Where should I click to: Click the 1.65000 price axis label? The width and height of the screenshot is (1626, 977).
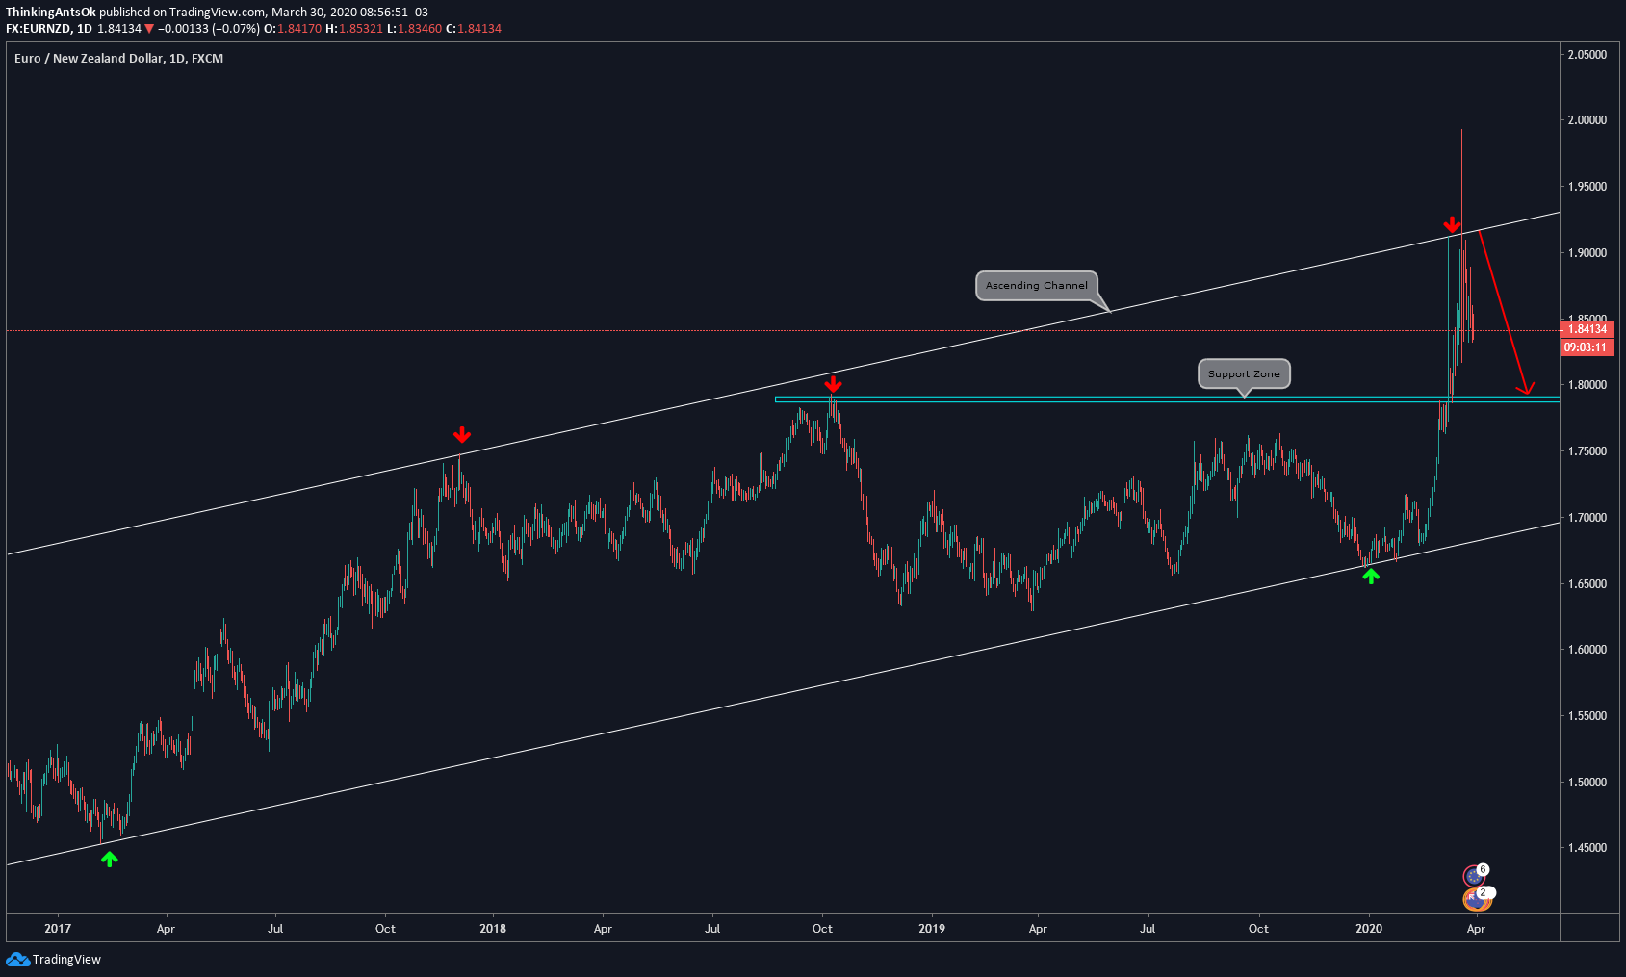click(x=1587, y=584)
